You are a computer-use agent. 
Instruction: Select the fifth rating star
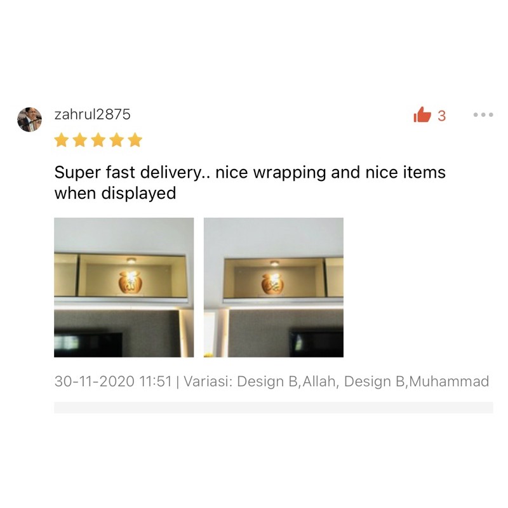[135, 140]
